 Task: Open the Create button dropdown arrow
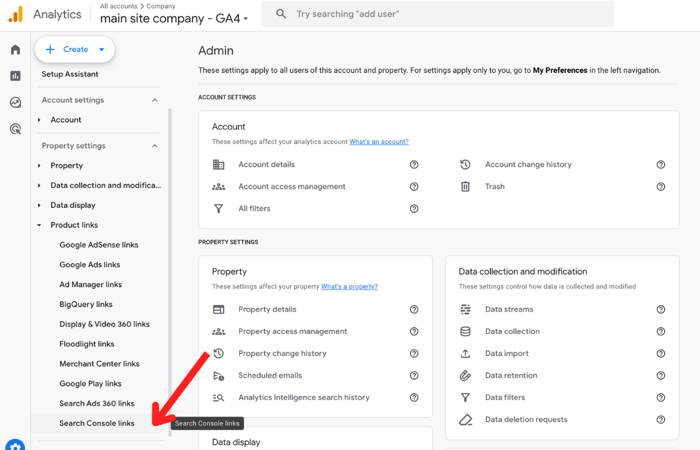point(101,50)
